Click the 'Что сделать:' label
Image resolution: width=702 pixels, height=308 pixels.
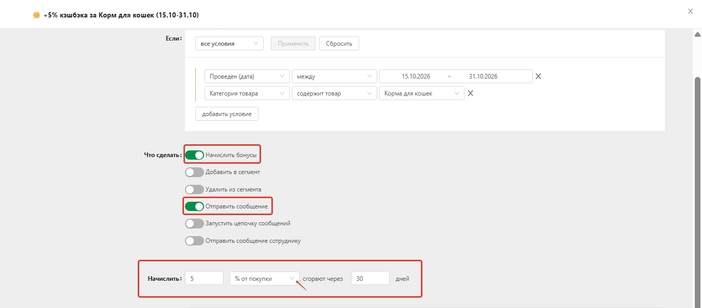tap(163, 155)
